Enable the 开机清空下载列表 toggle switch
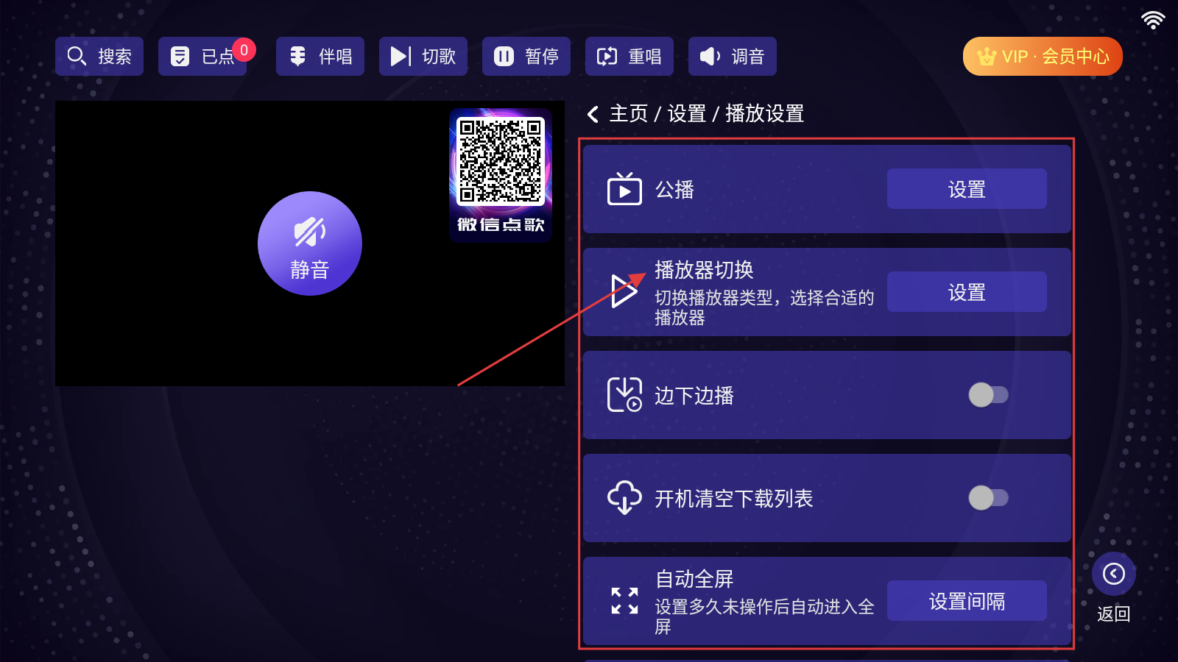 coord(988,498)
